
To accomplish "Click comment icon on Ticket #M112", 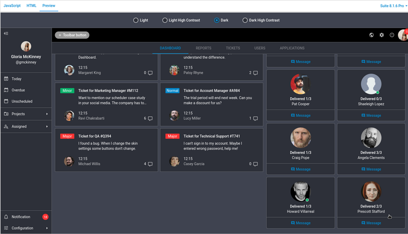I will 149,119.
